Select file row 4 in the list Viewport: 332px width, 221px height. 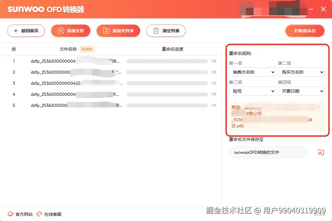[x=111, y=94]
